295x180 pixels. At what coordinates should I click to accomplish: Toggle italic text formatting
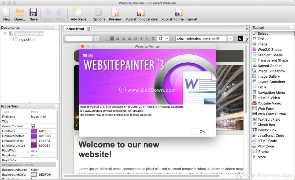(x=141, y=38)
